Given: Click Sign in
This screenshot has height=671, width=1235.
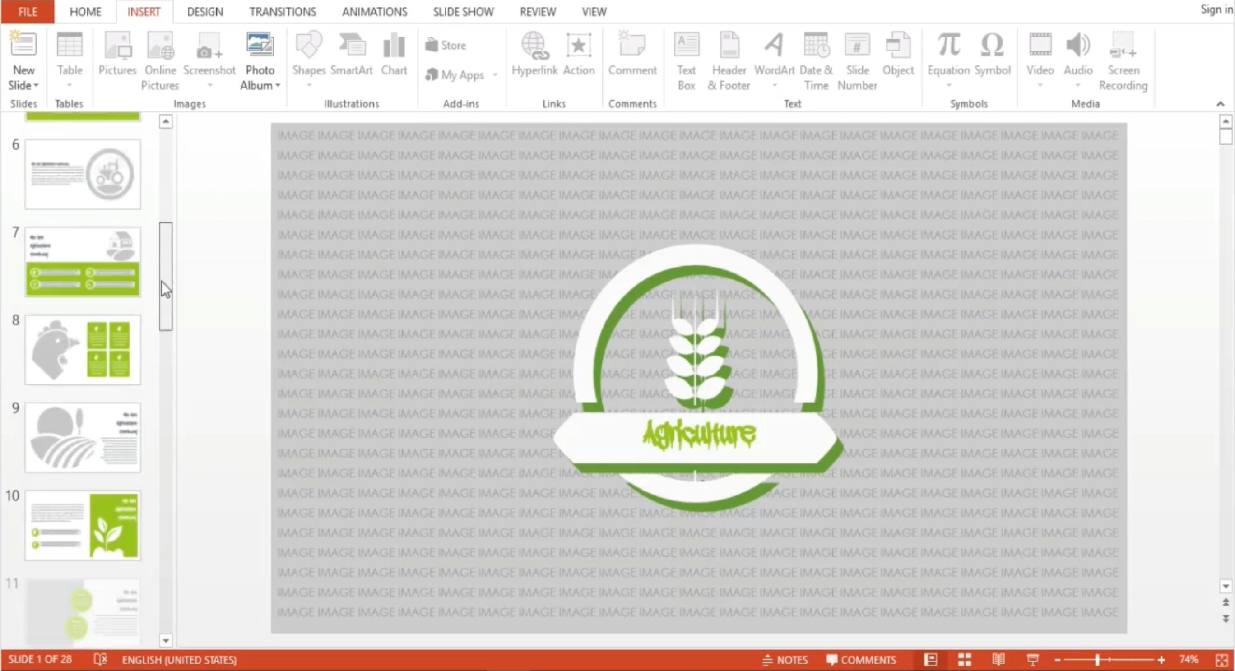Looking at the screenshot, I should click(1216, 9).
